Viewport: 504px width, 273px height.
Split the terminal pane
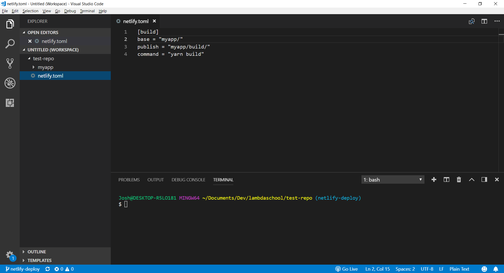[x=446, y=179]
